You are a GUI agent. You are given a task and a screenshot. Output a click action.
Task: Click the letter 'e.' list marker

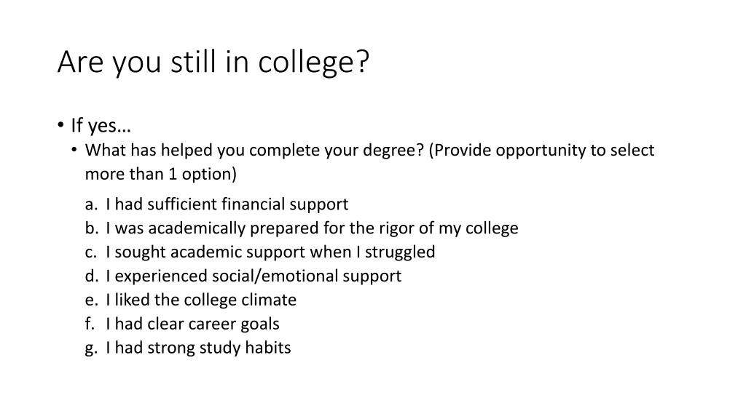pyautogui.click(x=91, y=300)
